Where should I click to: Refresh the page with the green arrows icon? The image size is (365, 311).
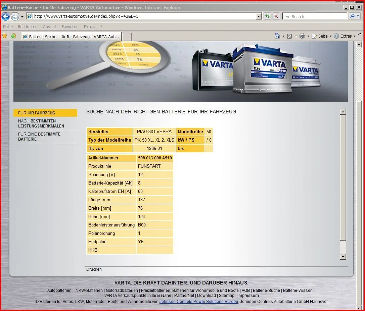(267, 16)
